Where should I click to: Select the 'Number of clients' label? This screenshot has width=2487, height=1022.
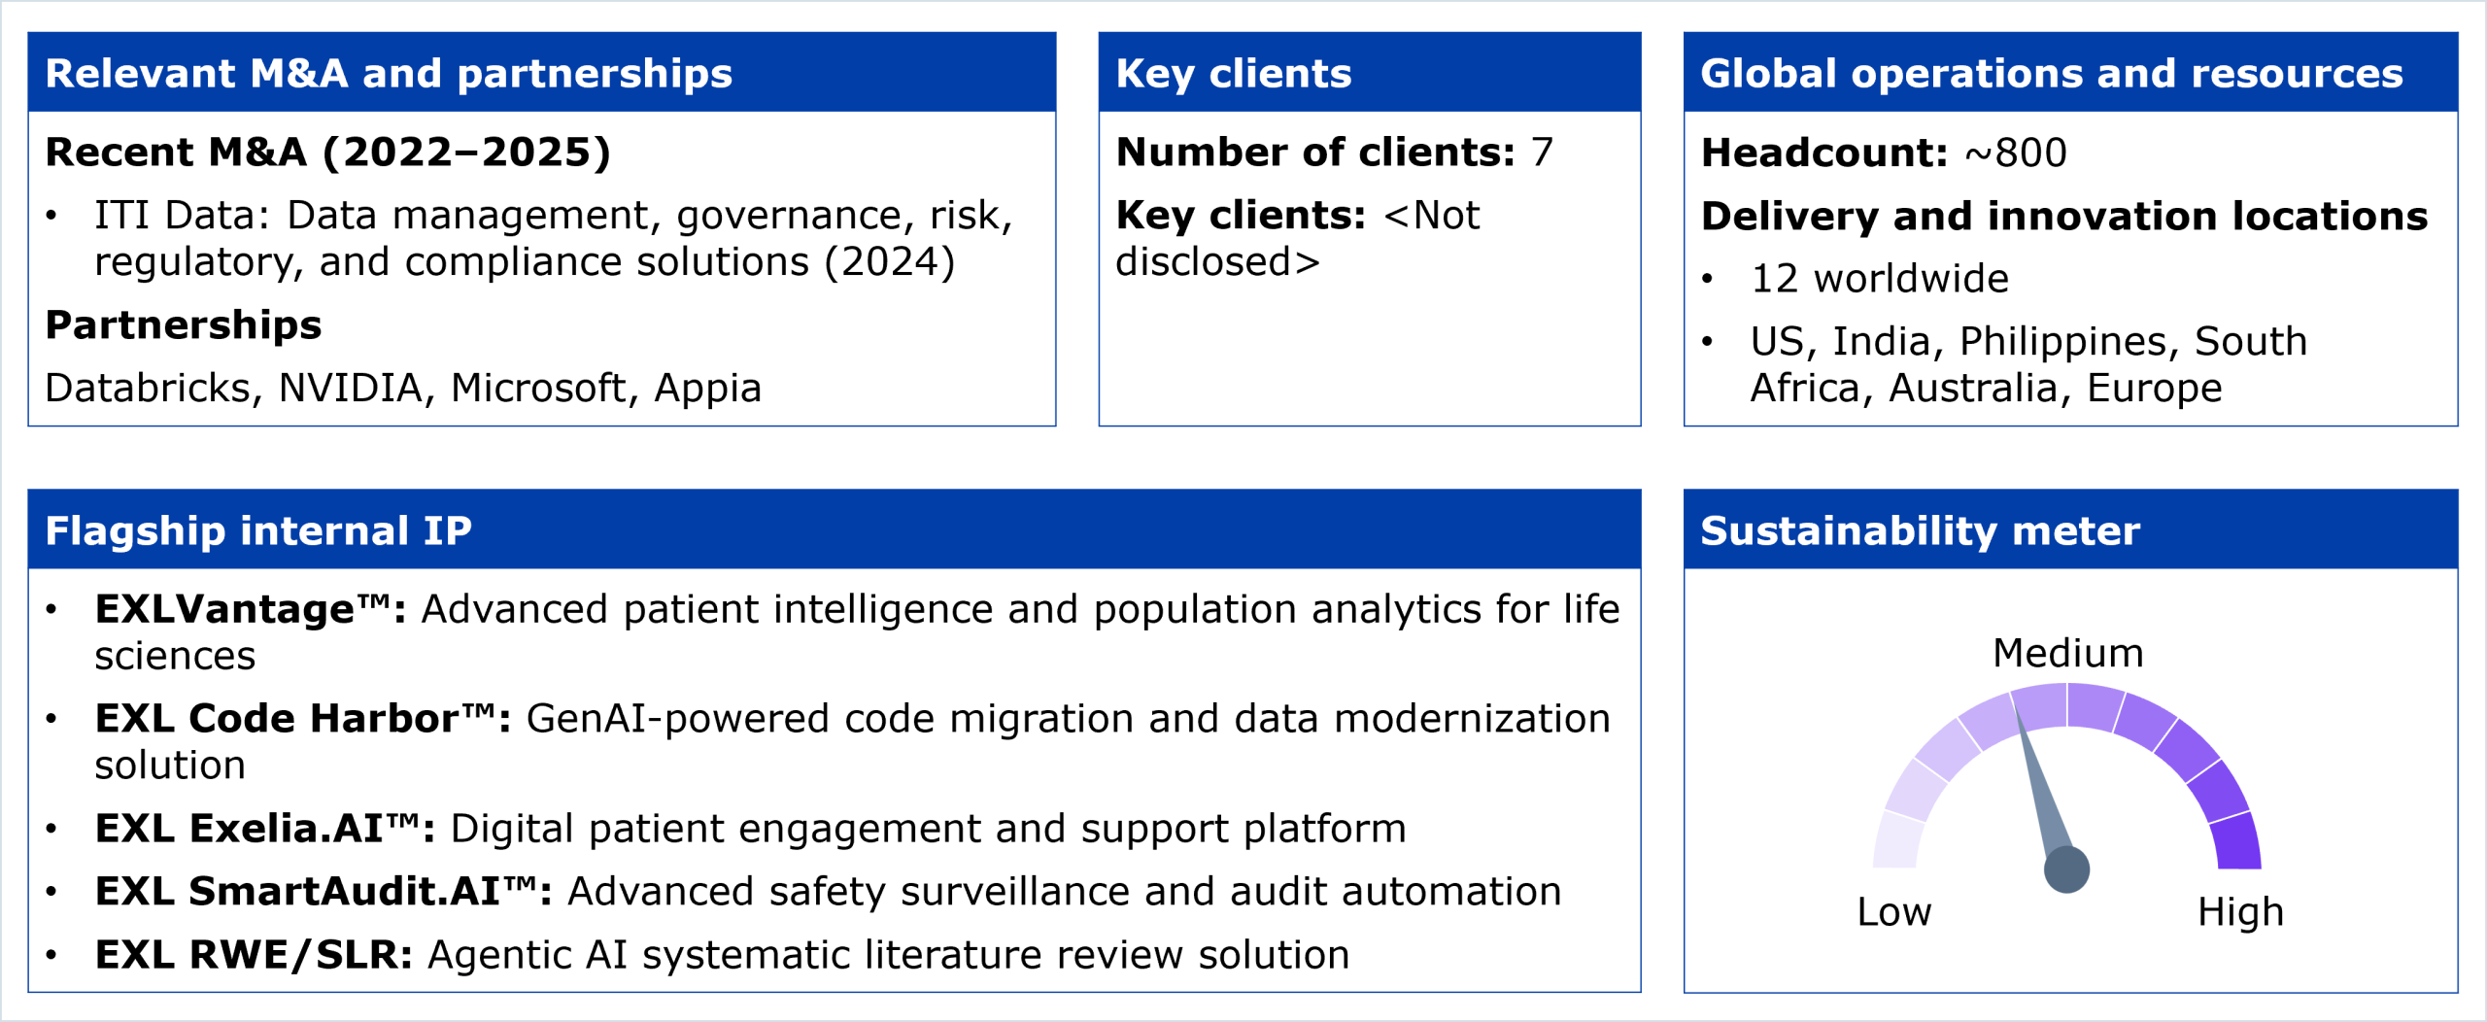pos(1314,153)
